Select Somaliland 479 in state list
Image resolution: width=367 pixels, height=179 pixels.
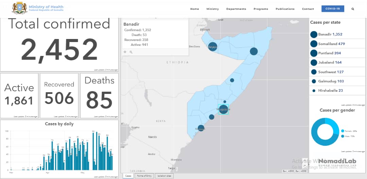click(x=331, y=44)
